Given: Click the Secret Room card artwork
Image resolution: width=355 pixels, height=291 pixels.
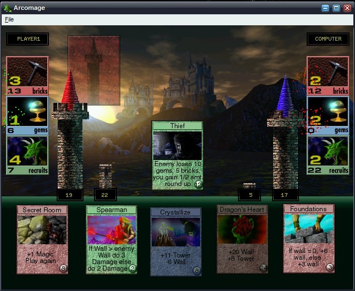Looking at the screenshot, I should coord(42,230).
